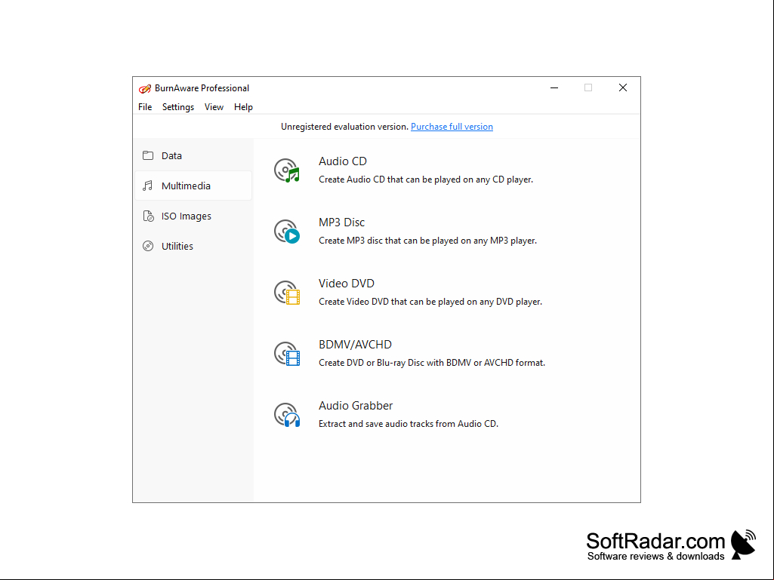The image size is (774, 580).
Task: Click "Create DVD or Blu-ray Disc with BDMV" description
Action: click(432, 363)
